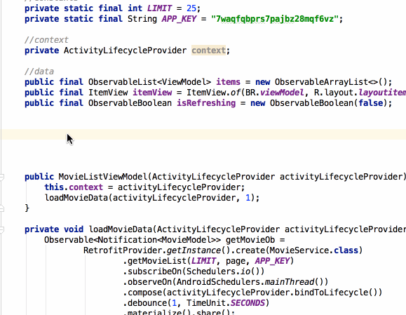Click the TimeUnit.SECONDS constant
Image resolution: width=406 pixels, height=315 pixels.
coord(226,303)
